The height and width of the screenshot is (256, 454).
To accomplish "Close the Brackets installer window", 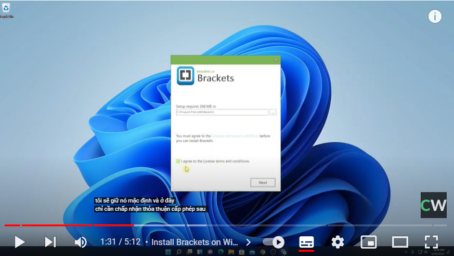I will (276, 60).
